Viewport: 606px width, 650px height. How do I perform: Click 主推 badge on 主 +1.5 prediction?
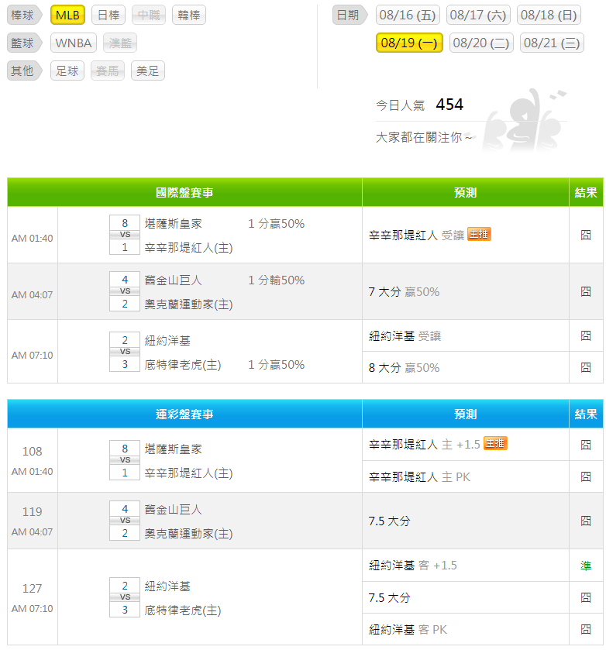[495, 443]
